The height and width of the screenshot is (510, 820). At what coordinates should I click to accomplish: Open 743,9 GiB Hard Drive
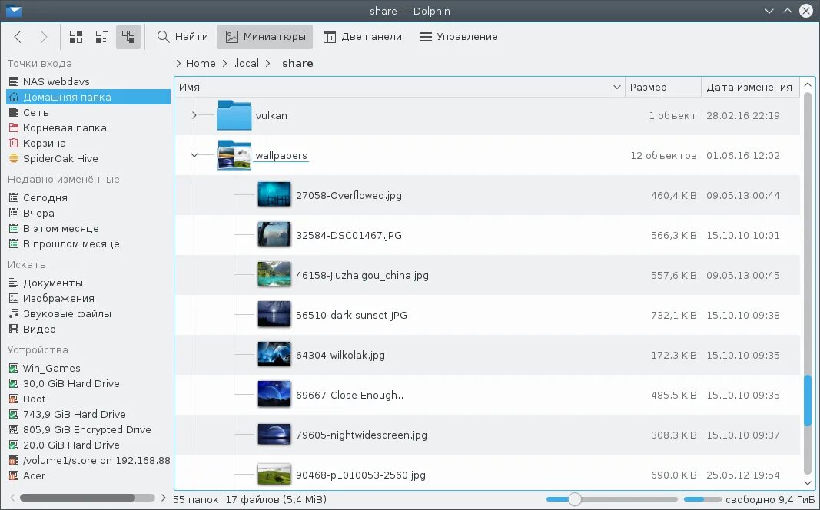[x=88, y=415]
